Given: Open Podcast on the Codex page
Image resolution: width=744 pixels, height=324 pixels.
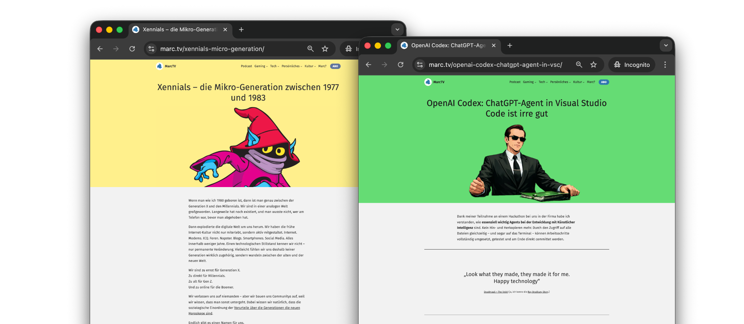Looking at the screenshot, I should (515, 82).
